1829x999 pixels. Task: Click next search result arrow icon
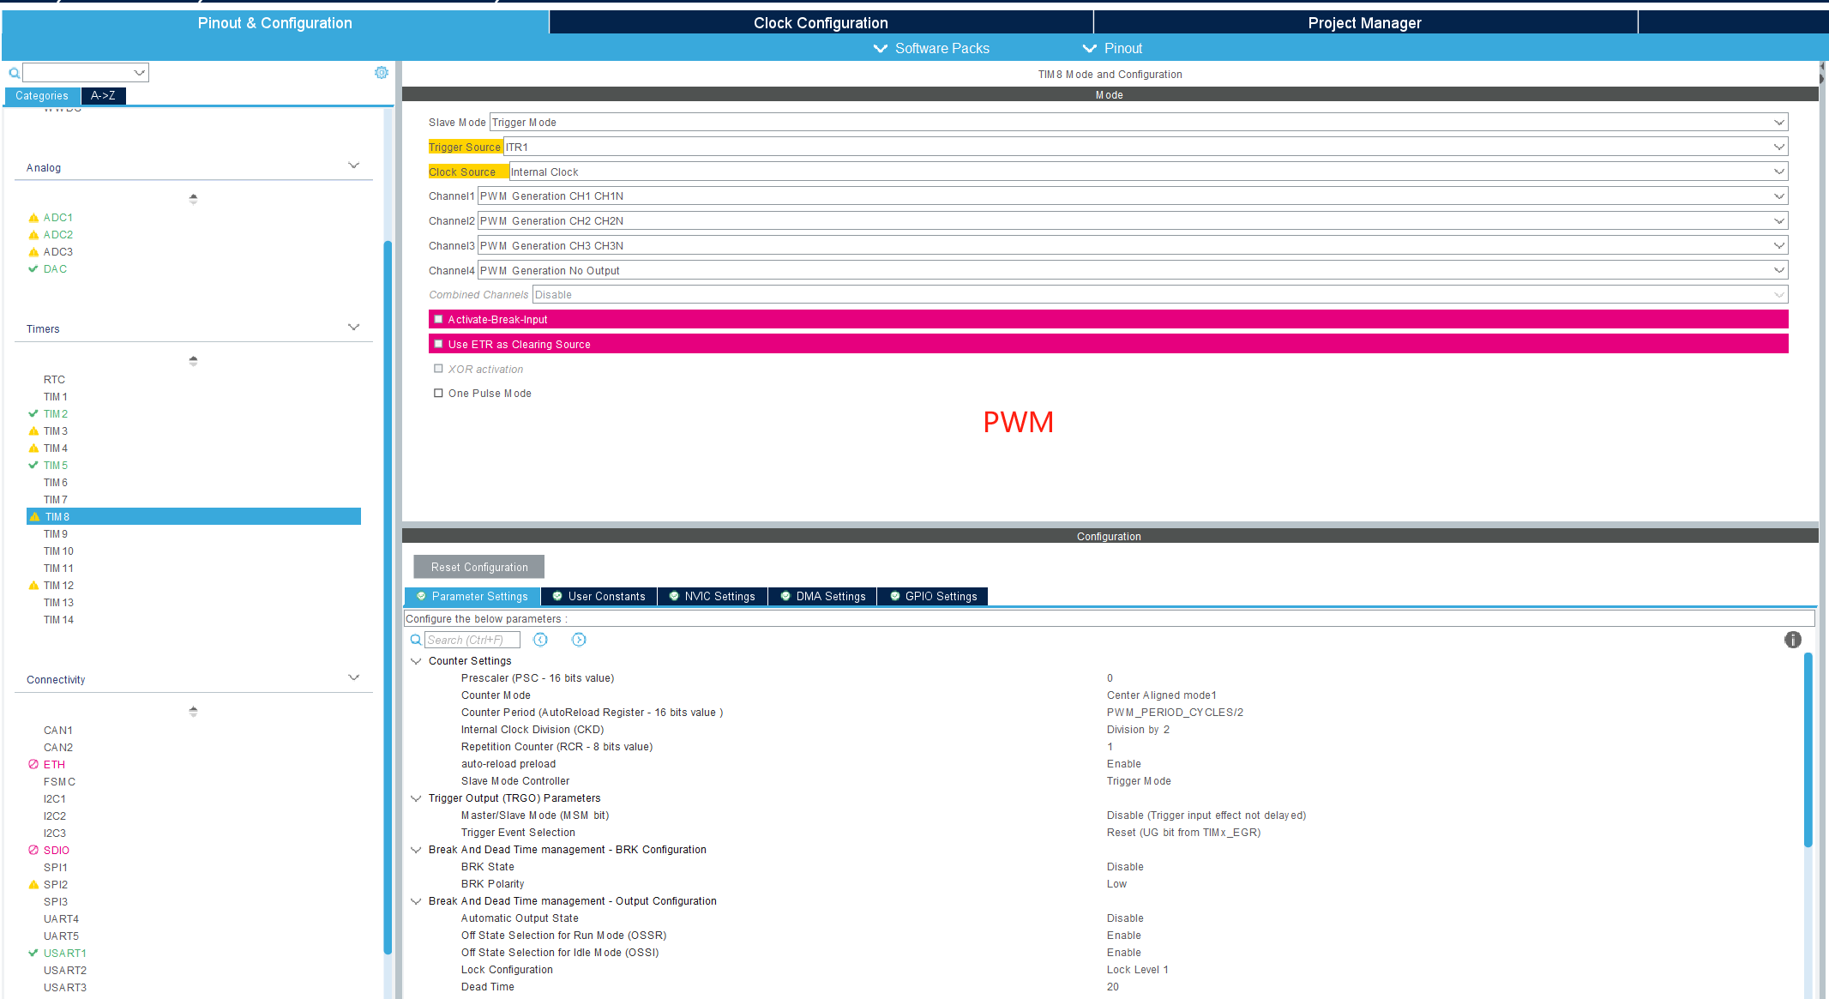(579, 640)
